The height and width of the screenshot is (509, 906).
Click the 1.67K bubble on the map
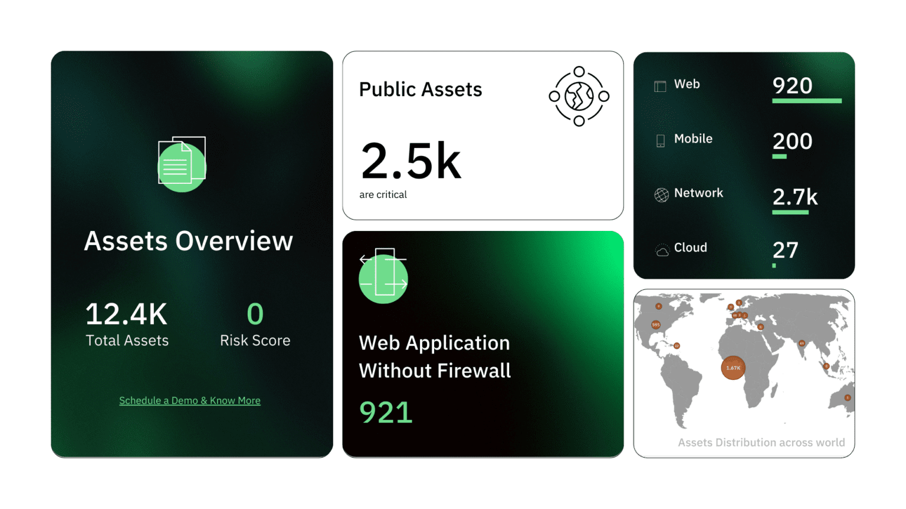point(733,368)
